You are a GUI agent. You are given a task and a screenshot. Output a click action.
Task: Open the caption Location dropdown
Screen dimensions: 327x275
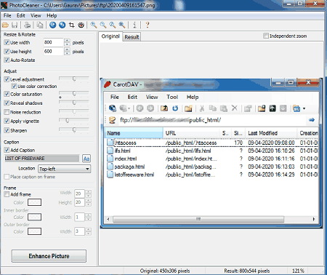pos(64,169)
